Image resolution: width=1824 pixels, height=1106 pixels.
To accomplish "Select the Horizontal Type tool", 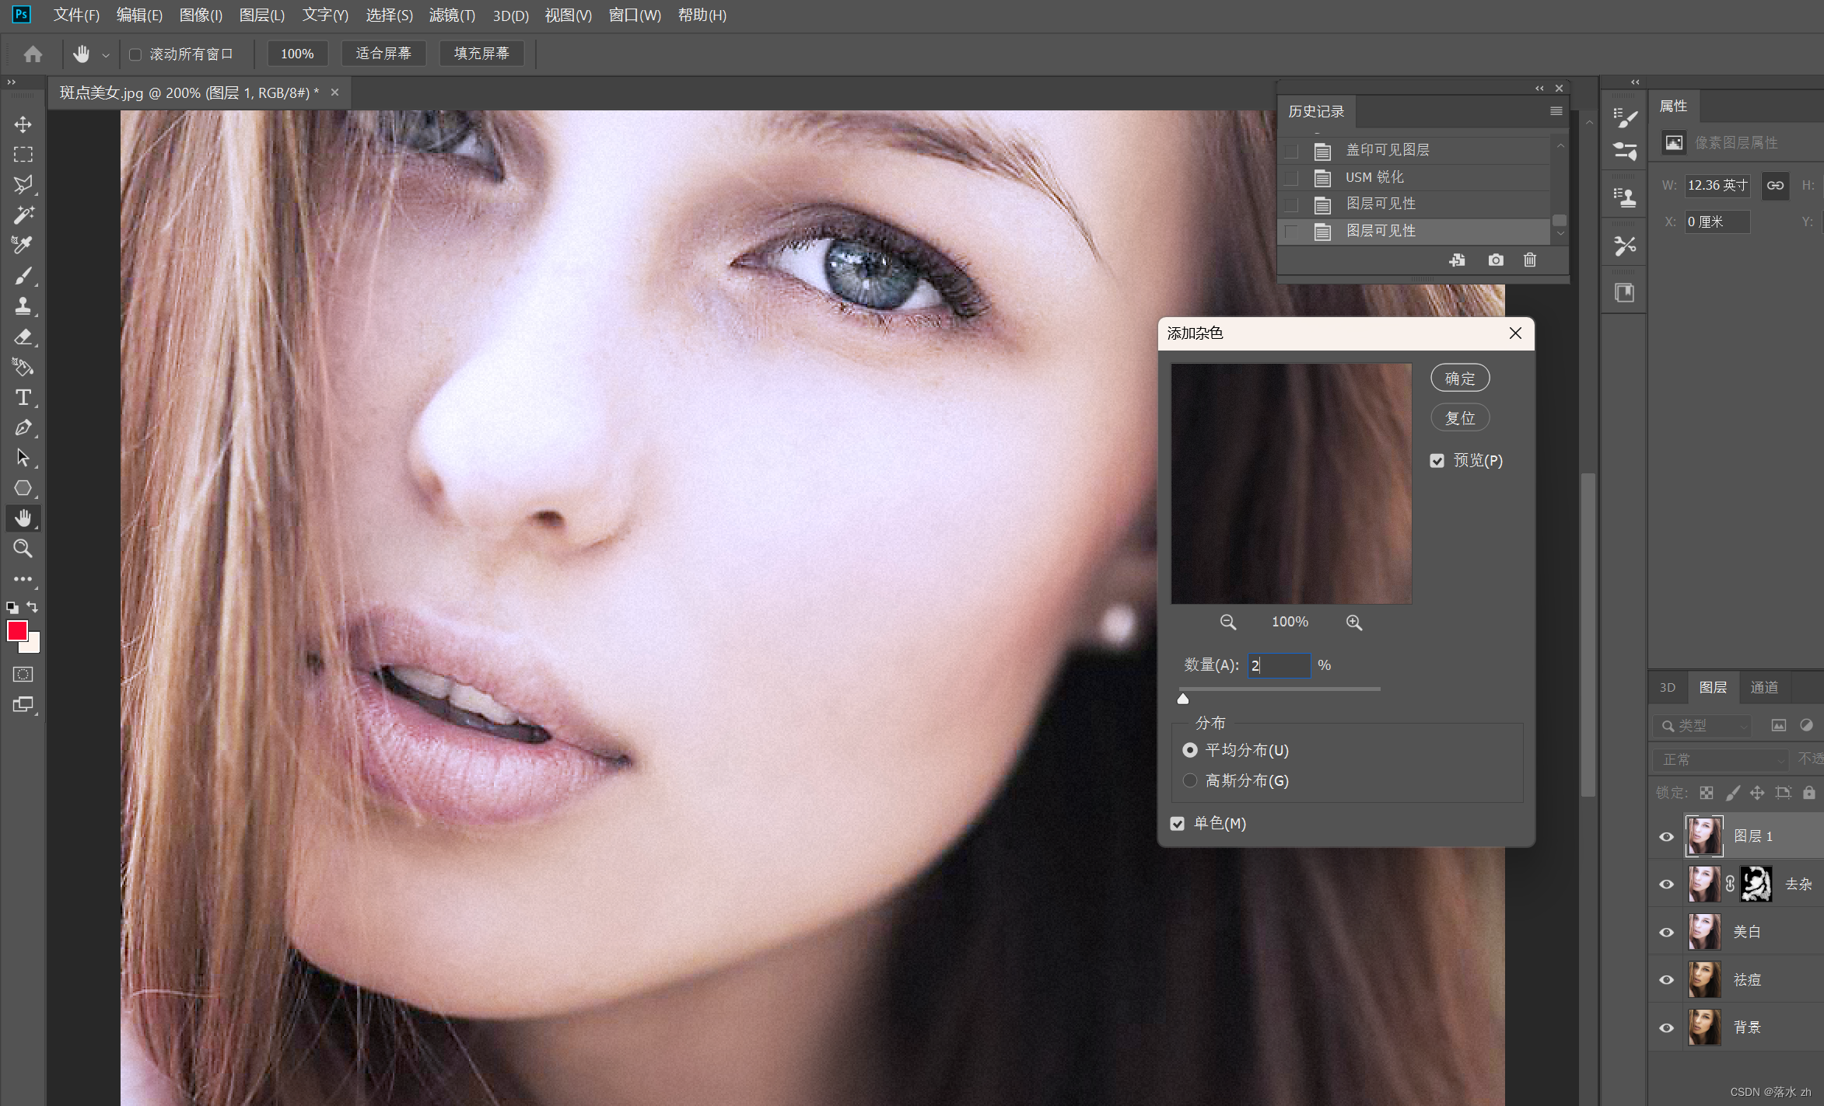I will tap(23, 397).
